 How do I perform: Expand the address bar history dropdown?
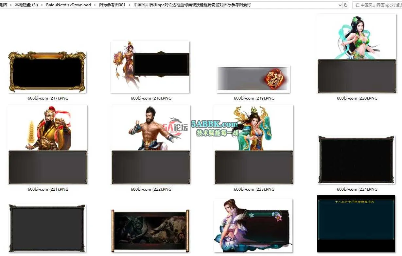pos(340,5)
